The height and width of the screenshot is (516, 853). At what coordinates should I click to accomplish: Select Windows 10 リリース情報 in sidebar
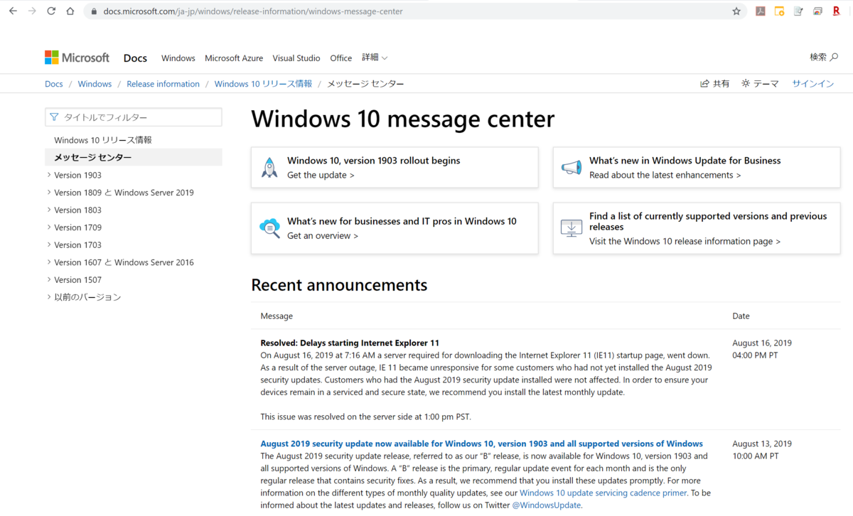pos(103,140)
